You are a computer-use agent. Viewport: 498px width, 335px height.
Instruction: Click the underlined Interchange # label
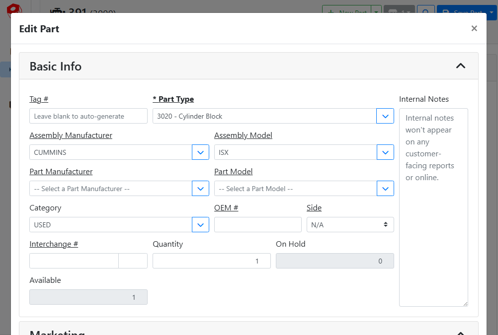[54, 244]
